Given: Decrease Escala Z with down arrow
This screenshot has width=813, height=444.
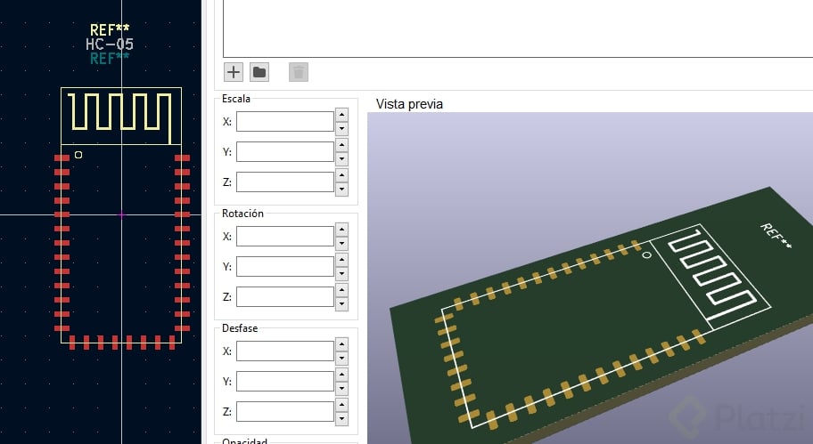Looking at the screenshot, I should (341, 189).
